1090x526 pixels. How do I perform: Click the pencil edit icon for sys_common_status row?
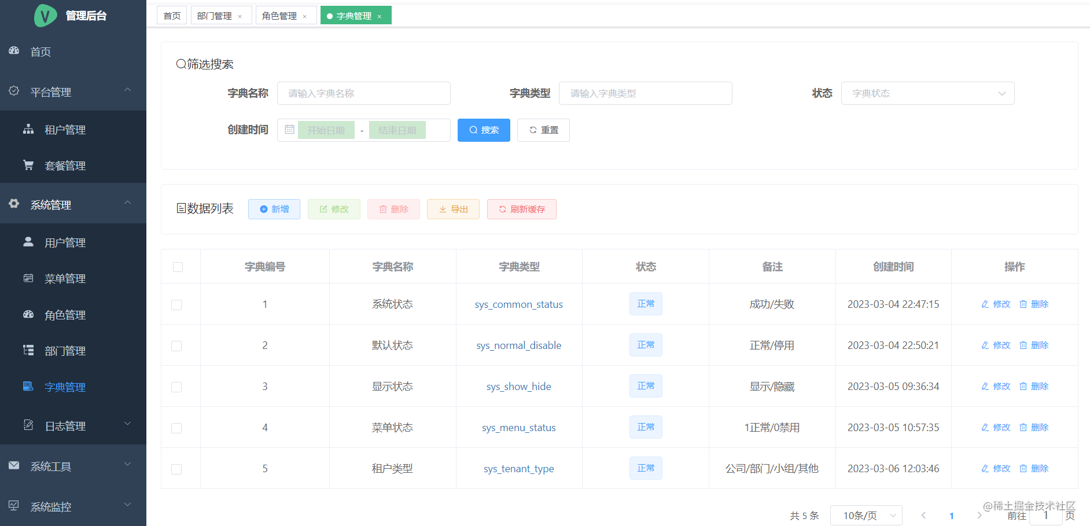[985, 304]
